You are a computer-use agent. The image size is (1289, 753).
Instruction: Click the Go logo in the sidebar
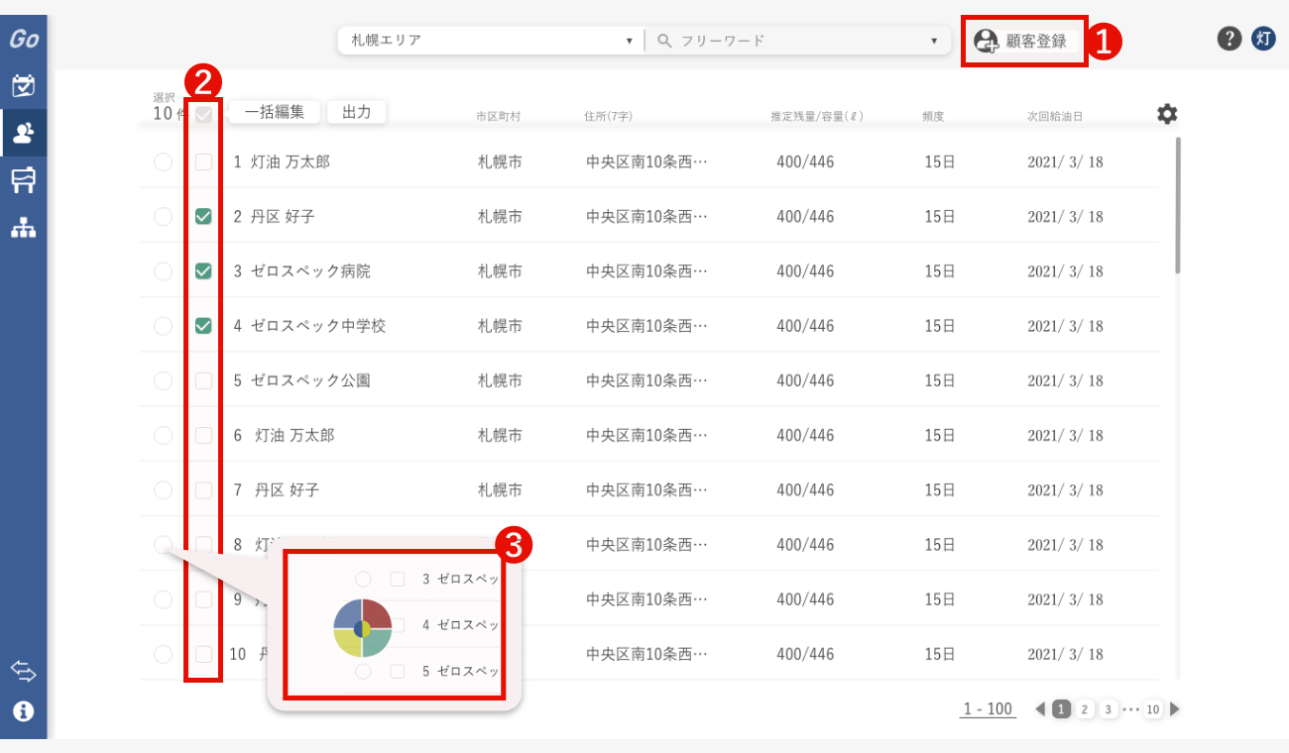pos(24,40)
